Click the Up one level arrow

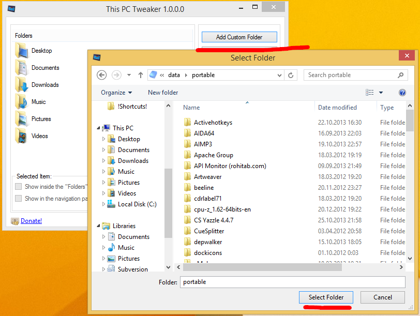140,75
